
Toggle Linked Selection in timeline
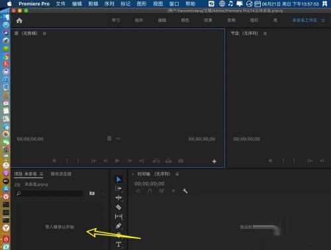pyautogui.click(x=162, y=191)
